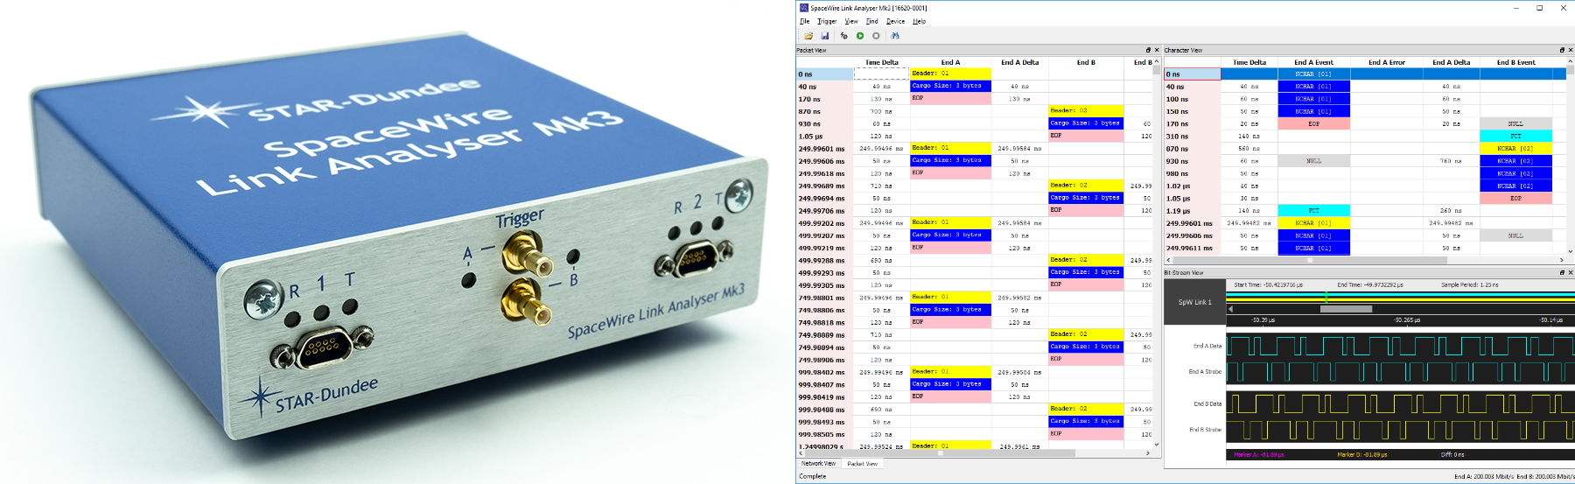Image resolution: width=1575 pixels, height=484 pixels.
Task: Click Packet View 'Time Delta' column header
Action: point(881,62)
